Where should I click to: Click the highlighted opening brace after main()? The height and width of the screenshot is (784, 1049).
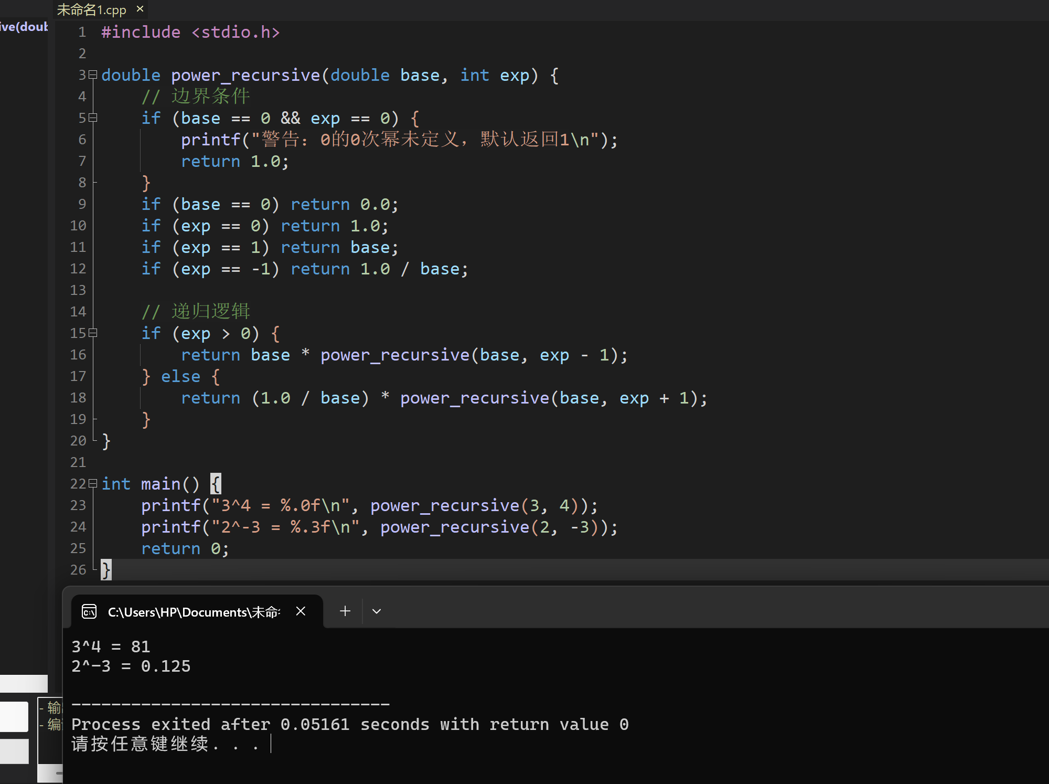coord(216,483)
